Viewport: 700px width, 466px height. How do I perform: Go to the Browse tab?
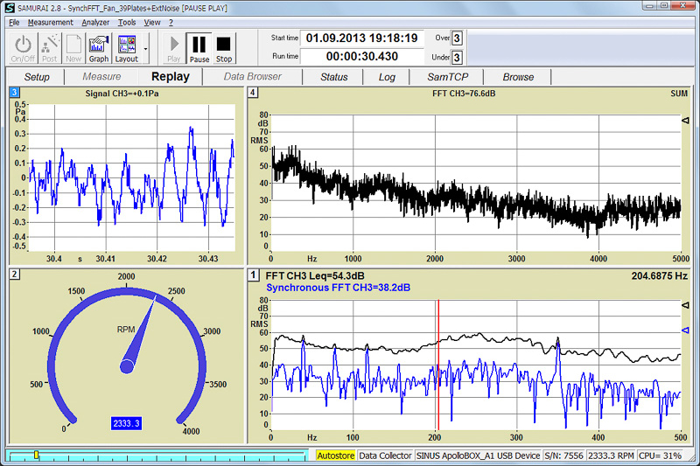pyautogui.click(x=518, y=77)
